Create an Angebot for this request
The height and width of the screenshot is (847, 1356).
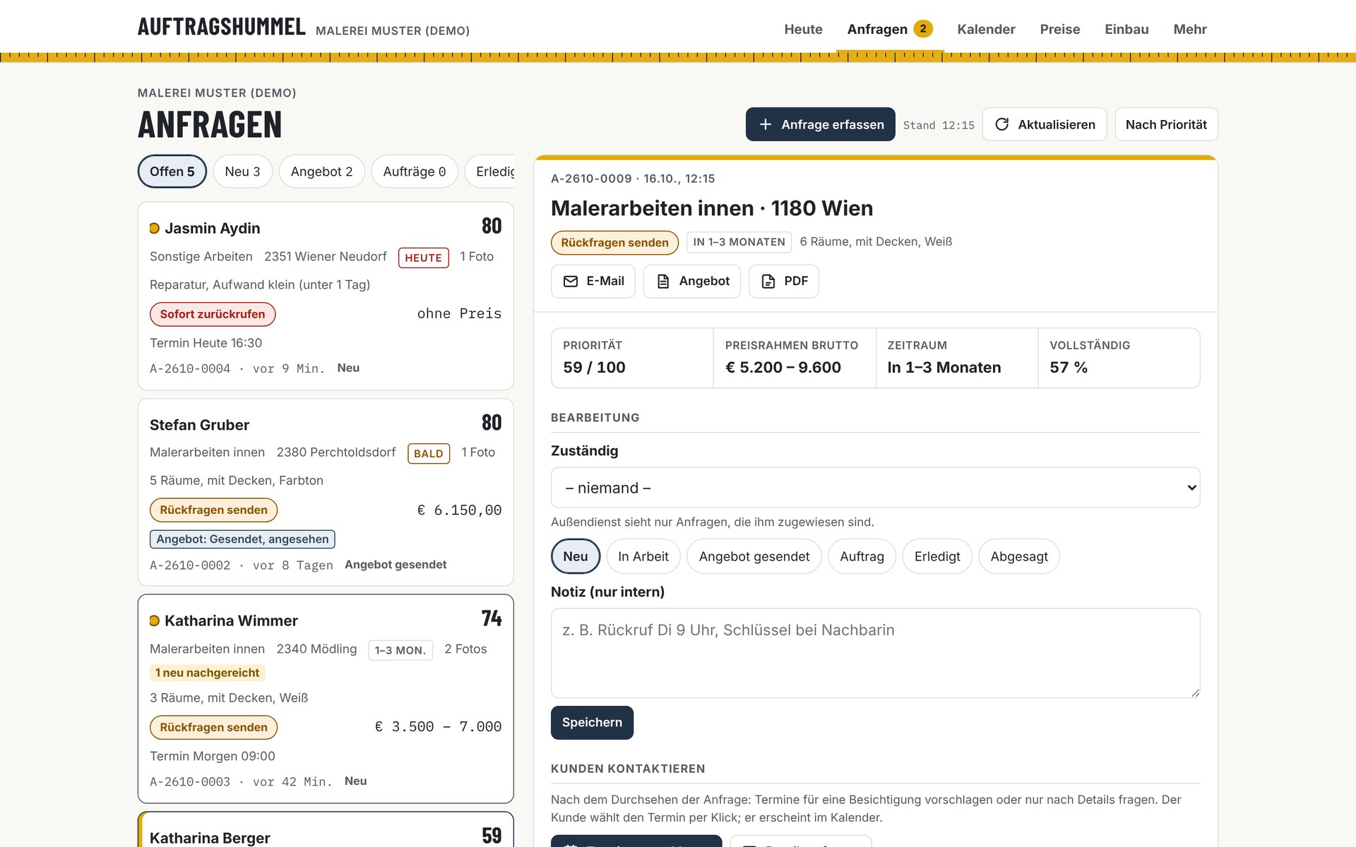(691, 282)
